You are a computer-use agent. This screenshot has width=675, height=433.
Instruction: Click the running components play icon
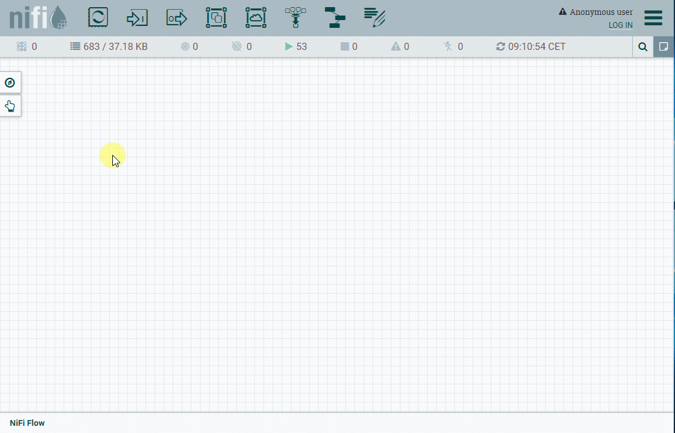tap(289, 47)
